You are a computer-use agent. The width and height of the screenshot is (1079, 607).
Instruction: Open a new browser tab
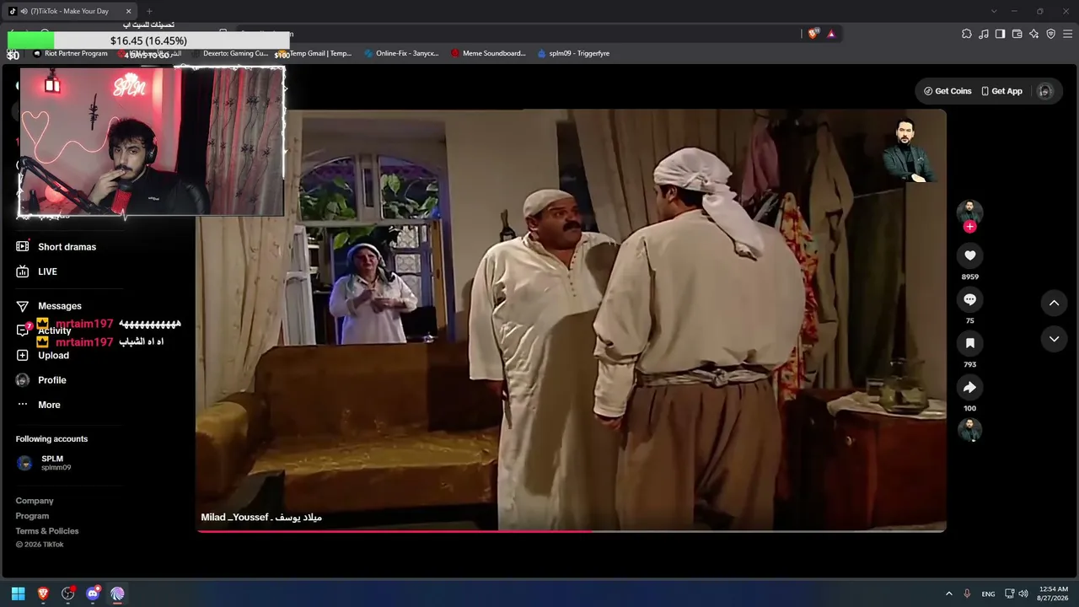pos(149,11)
